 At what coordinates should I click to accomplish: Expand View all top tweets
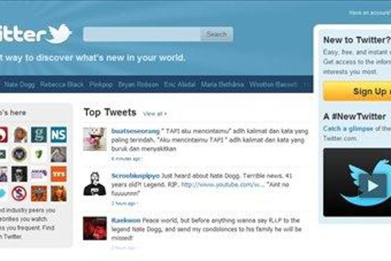pyautogui.click(x=154, y=114)
